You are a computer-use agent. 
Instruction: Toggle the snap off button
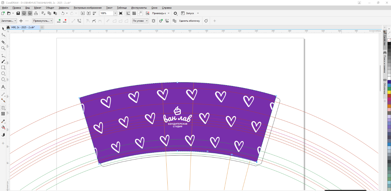(148, 13)
